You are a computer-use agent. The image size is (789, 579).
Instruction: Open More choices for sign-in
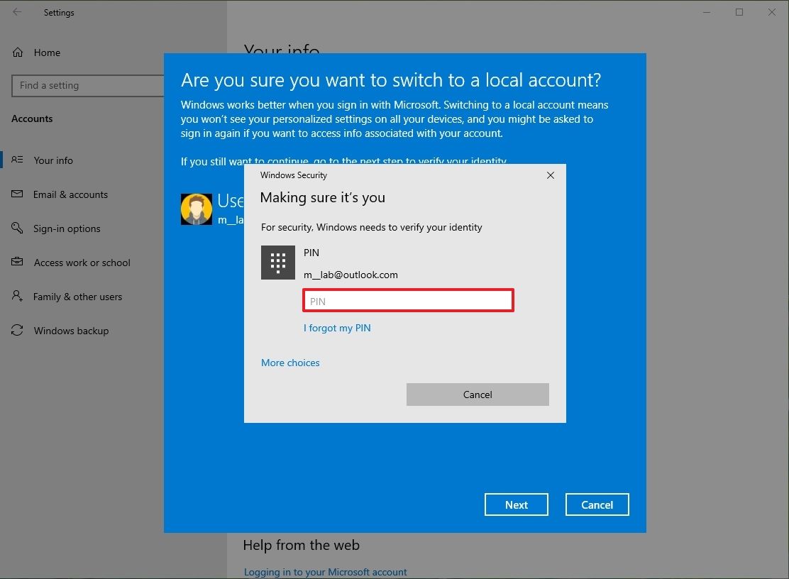click(x=290, y=362)
